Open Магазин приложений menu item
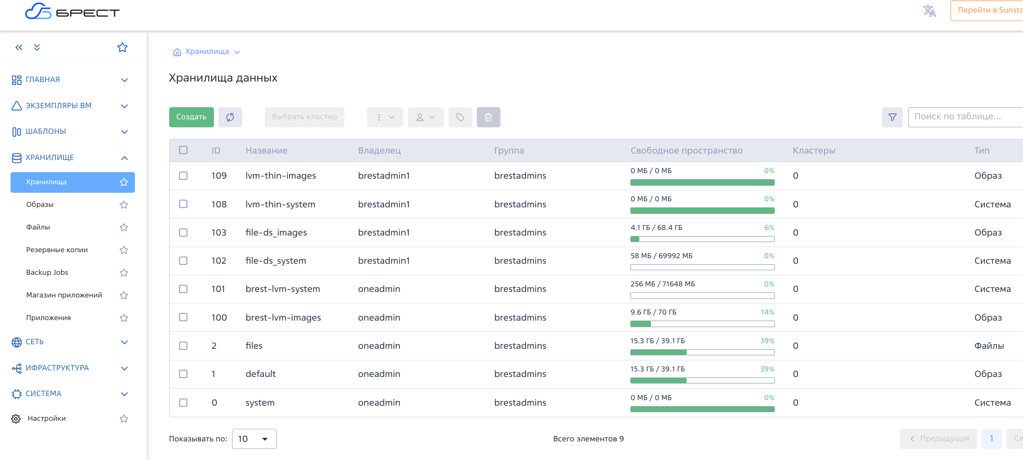Screen dimensions: 1023x460 pos(64,295)
